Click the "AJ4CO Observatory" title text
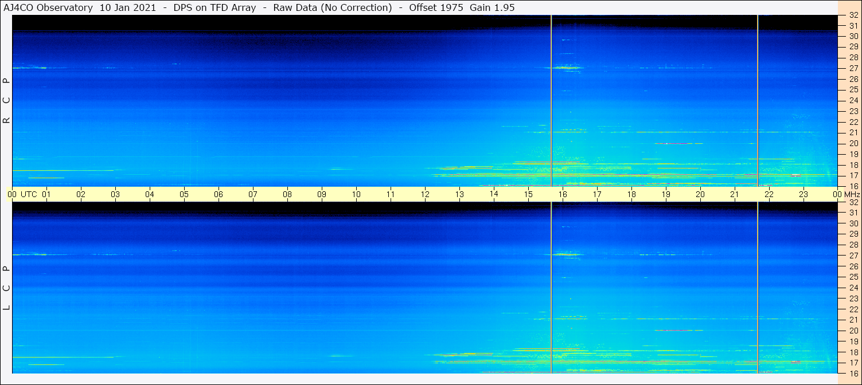 pyautogui.click(x=48, y=7)
